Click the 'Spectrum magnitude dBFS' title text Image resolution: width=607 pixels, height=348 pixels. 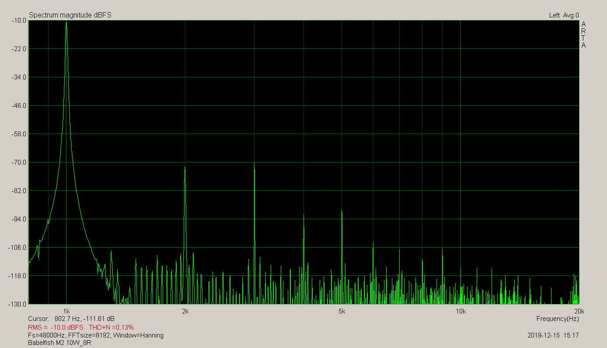pos(70,15)
